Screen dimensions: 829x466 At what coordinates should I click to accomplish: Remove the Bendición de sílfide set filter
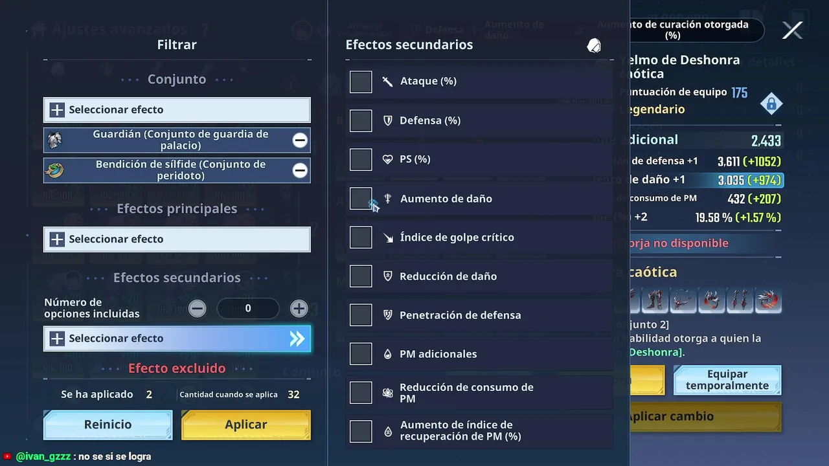[x=299, y=170]
